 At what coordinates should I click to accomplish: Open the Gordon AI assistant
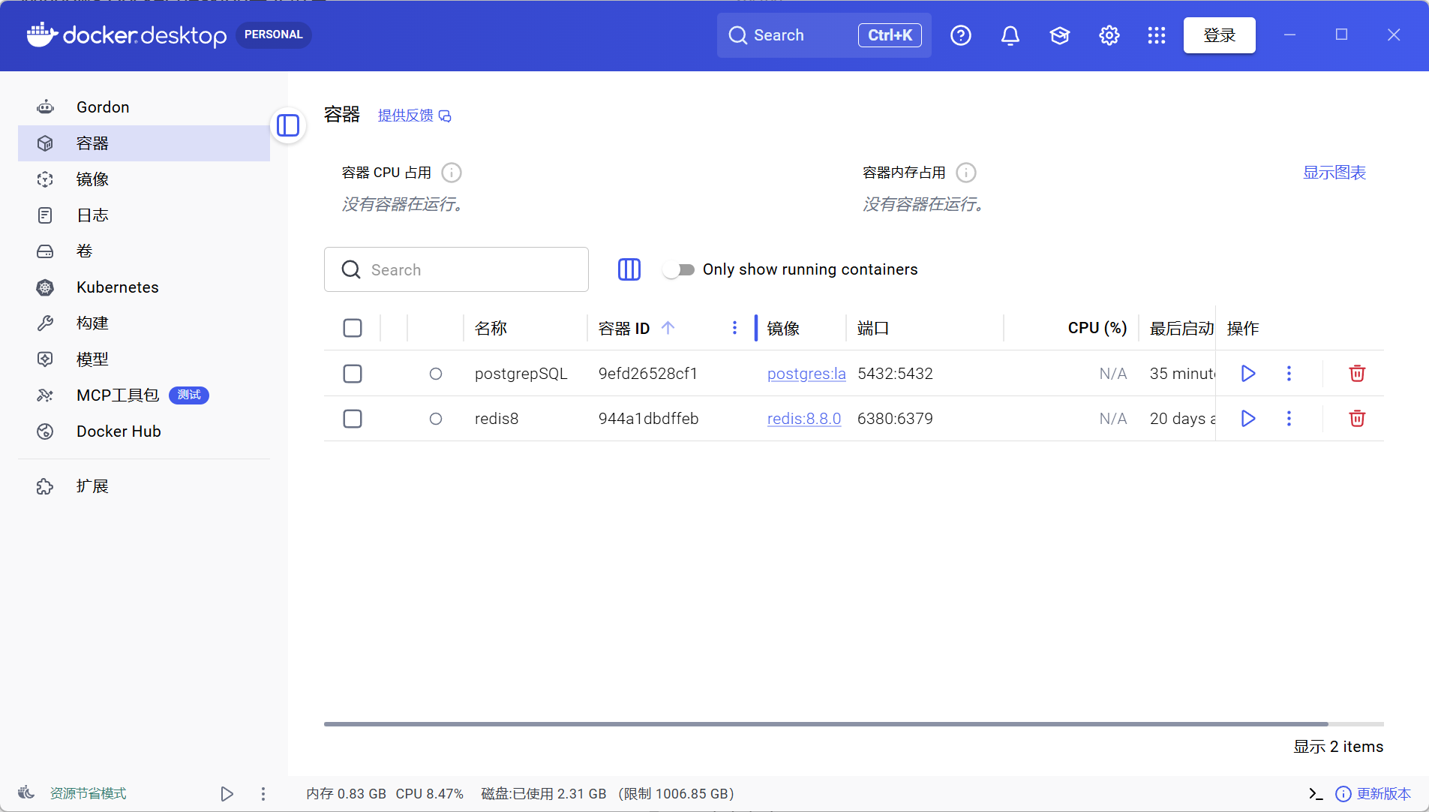pyautogui.click(x=144, y=107)
